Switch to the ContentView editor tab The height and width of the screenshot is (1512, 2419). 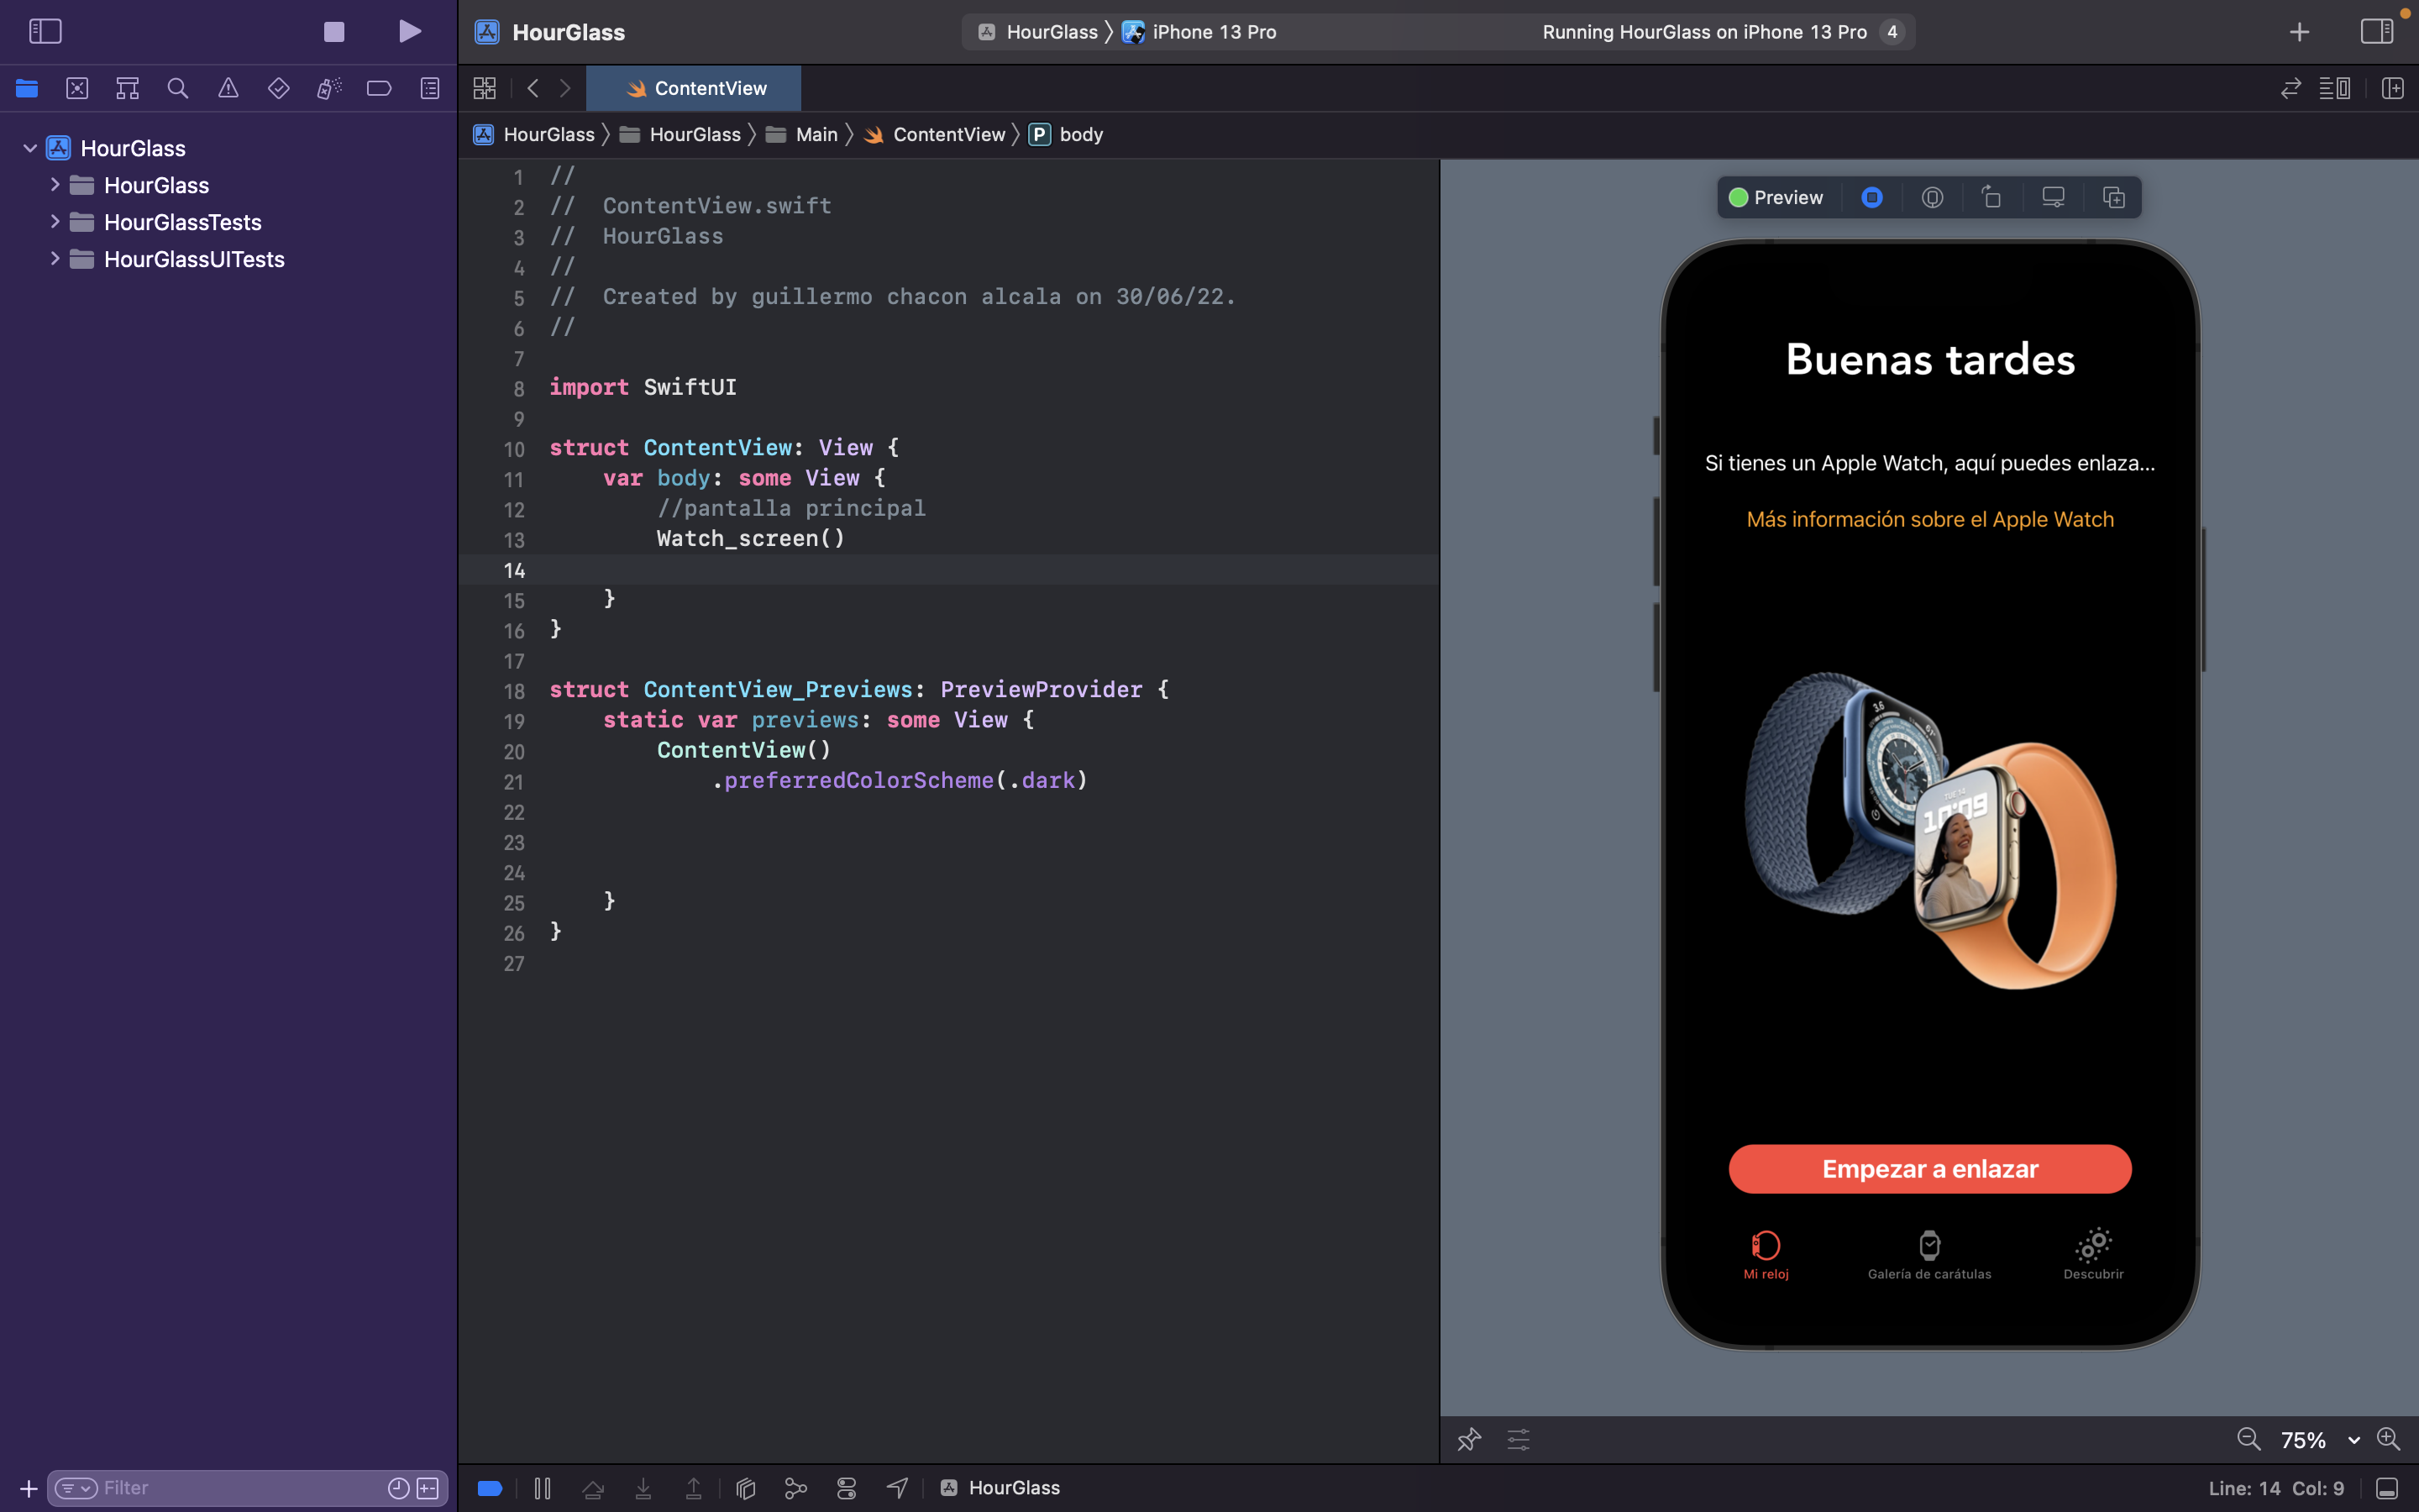click(x=694, y=88)
